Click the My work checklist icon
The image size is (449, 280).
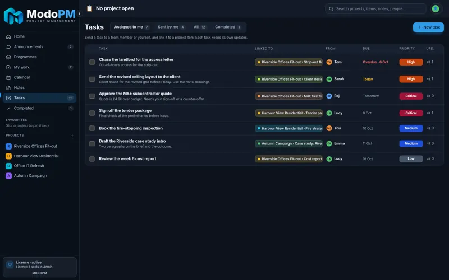point(8,67)
